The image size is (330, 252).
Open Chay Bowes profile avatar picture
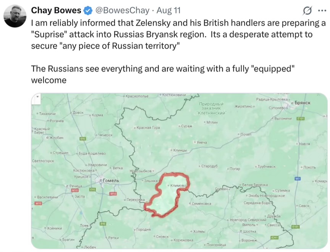(15, 16)
